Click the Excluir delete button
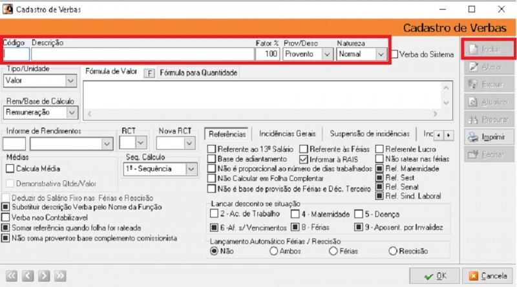517x287 pixels. pos(489,85)
